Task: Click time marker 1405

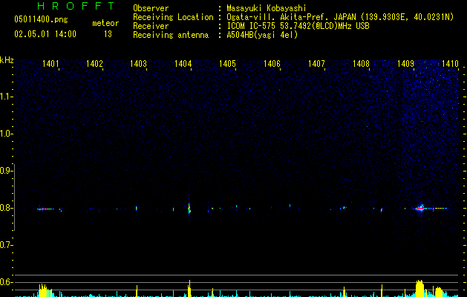Action: coord(227,64)
